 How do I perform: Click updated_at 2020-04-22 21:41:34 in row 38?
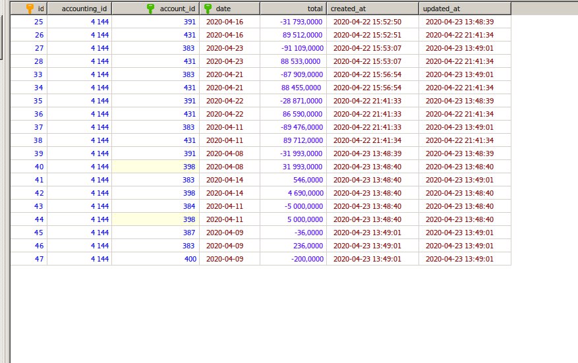tap(465, 140)
